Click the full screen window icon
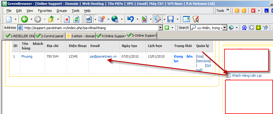Image resolution: width=273 pixels, height=114 pixels. tap(186, 19)
